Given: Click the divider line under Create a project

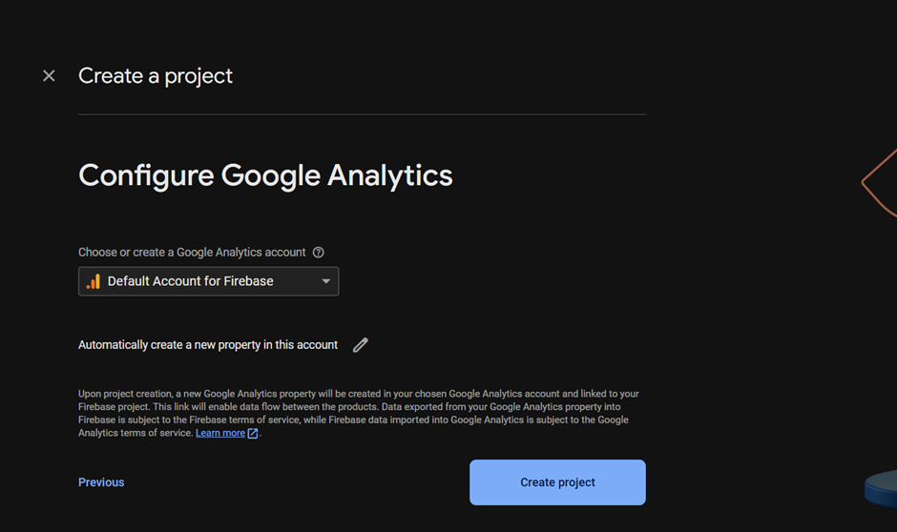Looking at the screenshot, I should click(x=362, y=114).
